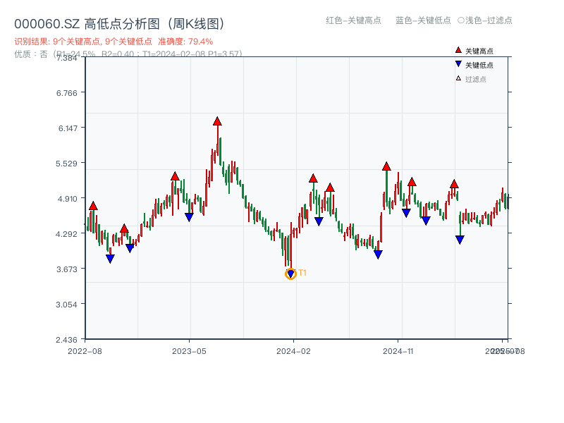Screen dimensions: 564x423
Task: Select the highest red peak marker above 6.147
Action: coord(217,121)
